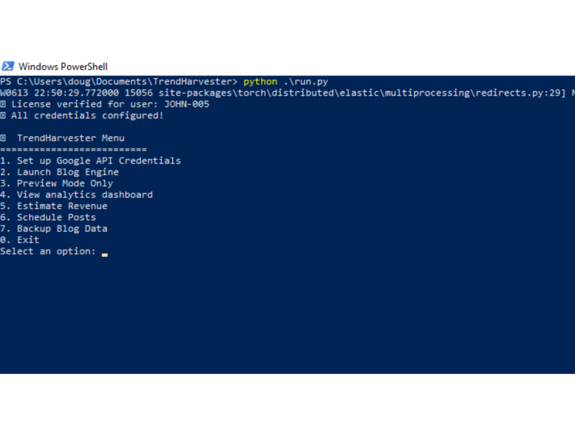Click the '.\run.py' script argument text
575x431 pixels.
(306, 82)
